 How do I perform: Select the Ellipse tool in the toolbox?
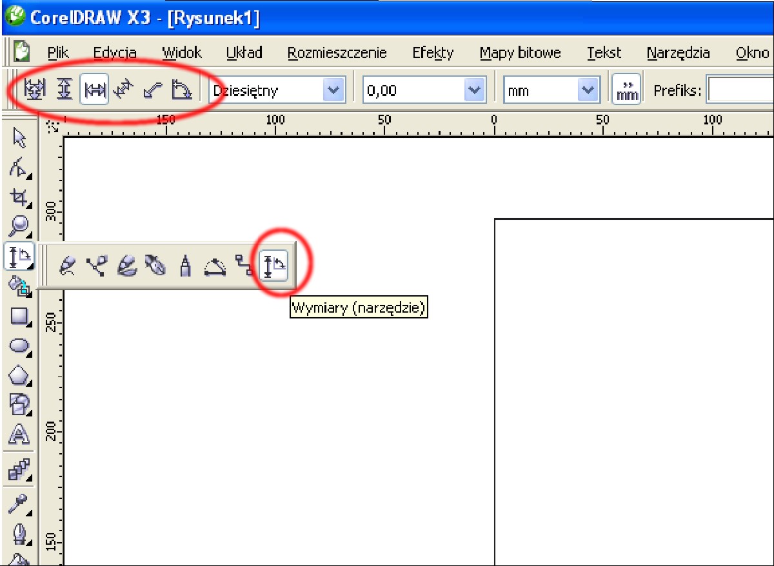[20, 346]
